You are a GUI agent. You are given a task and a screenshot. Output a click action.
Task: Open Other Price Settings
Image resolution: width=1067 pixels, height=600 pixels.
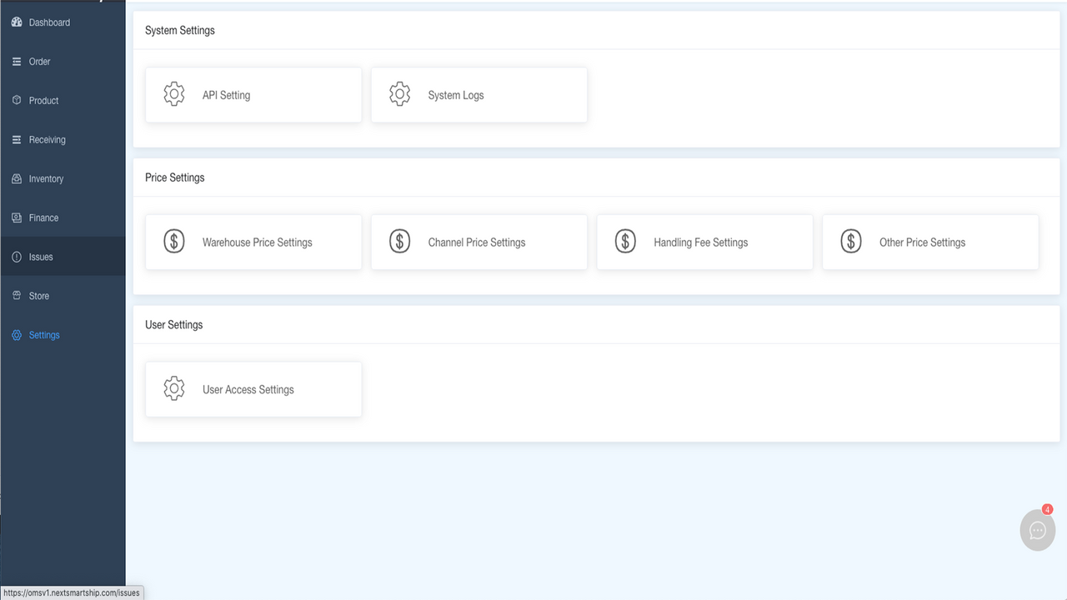(929, 242)
